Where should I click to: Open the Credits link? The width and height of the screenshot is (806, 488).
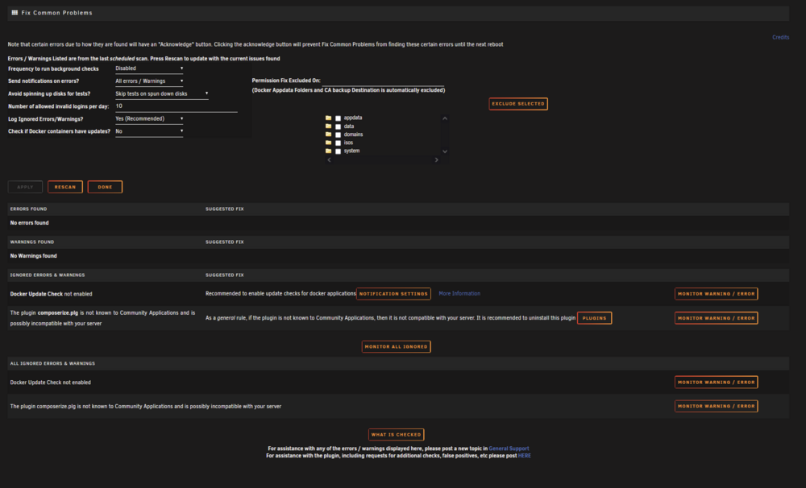tap(780, 37)
